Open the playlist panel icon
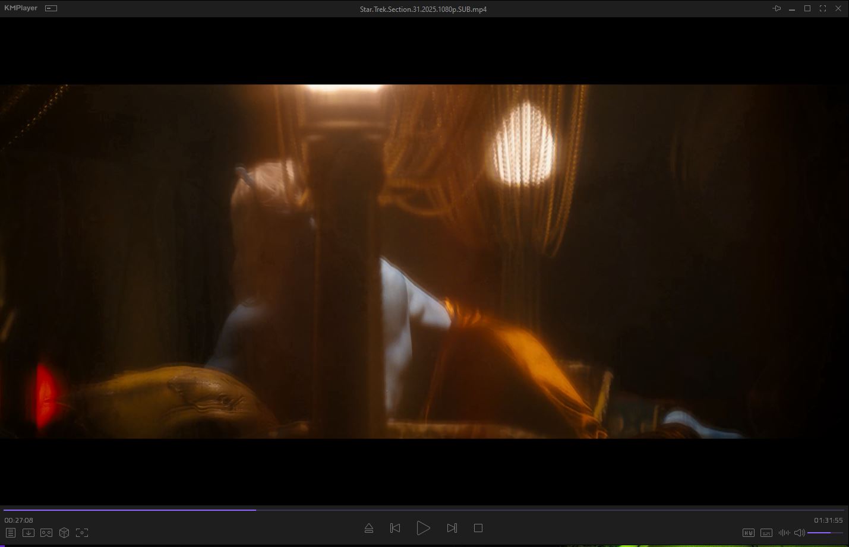Viewport: 849px width, 547px height. pyautogui.click(x=11, y=533)
